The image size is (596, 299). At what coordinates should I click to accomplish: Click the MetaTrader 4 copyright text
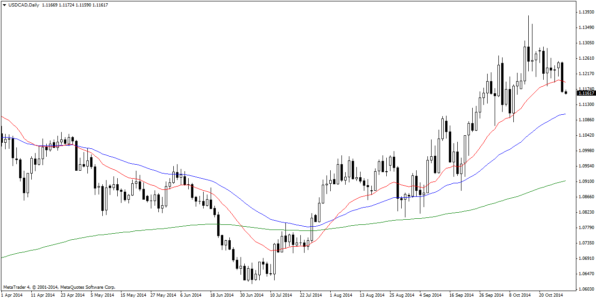[59, 287]
